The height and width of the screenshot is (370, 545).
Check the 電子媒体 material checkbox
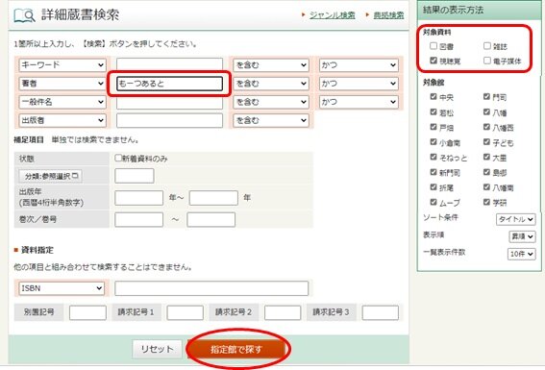pyautogui.click(x=487, y=61)
